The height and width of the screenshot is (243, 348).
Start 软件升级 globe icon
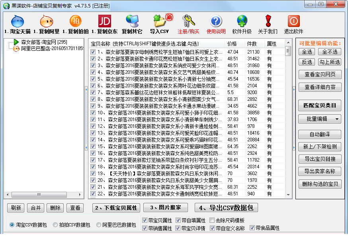pos(242,21)
